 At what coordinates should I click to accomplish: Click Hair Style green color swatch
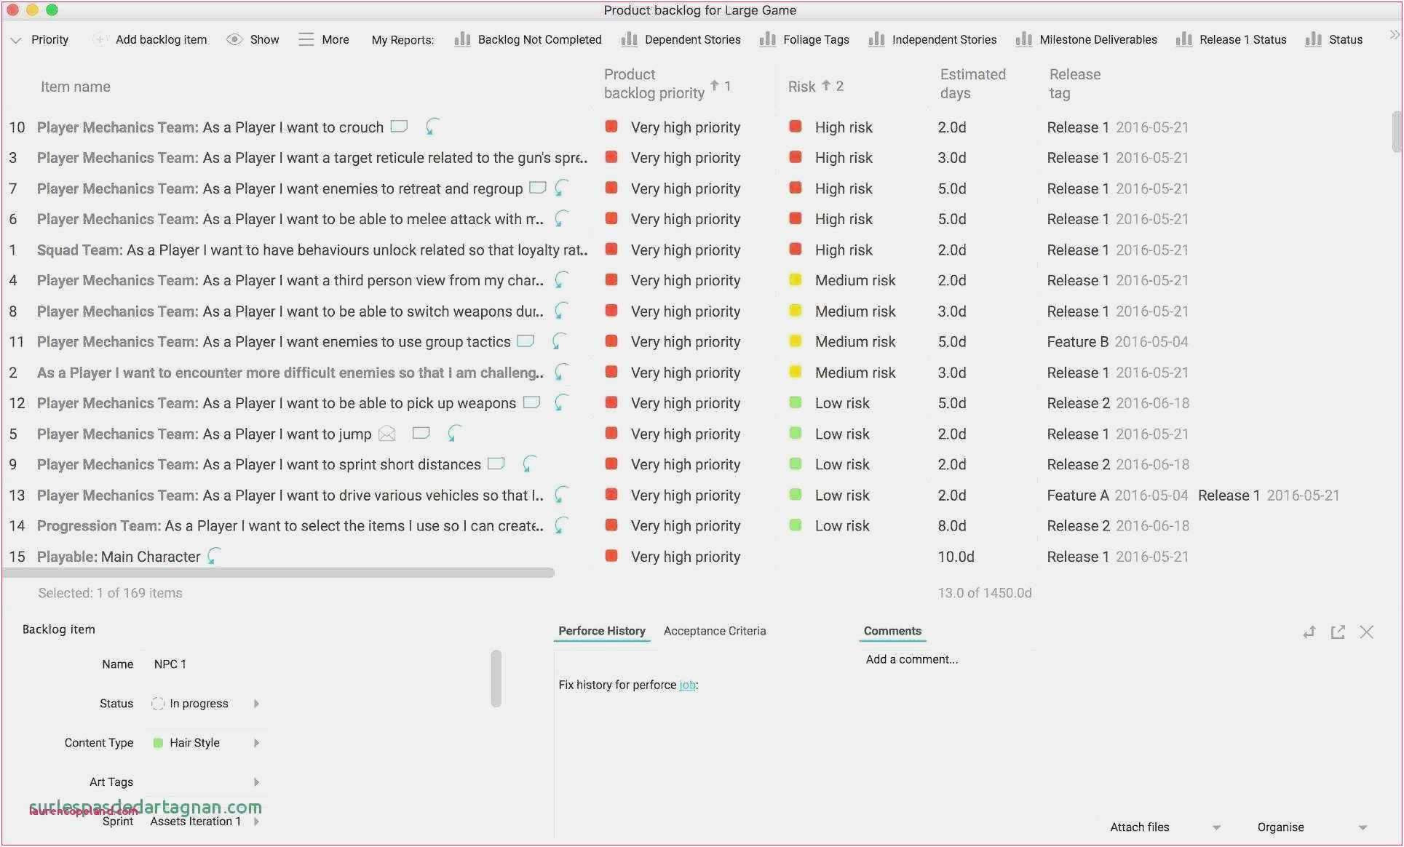point(158,743)
